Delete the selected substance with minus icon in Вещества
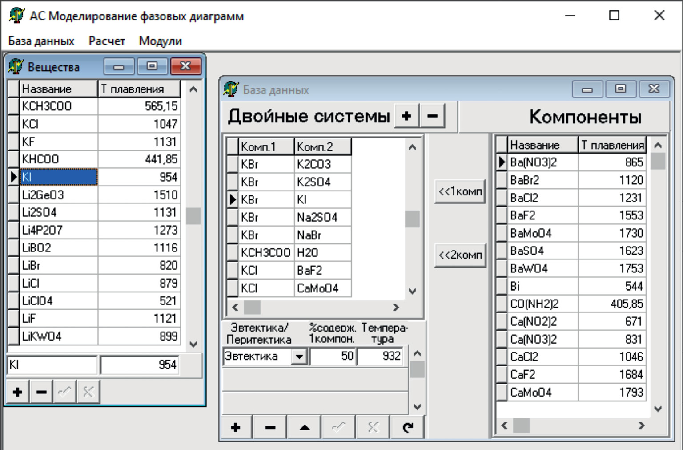Viewport: 683px width, 450px height. coord(41,392)
